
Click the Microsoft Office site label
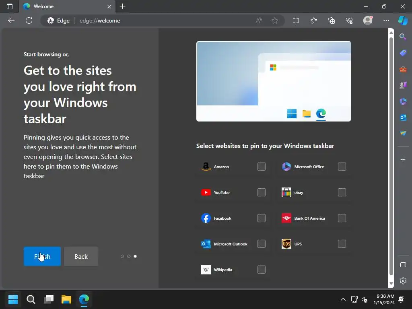(x=309, y=167)
